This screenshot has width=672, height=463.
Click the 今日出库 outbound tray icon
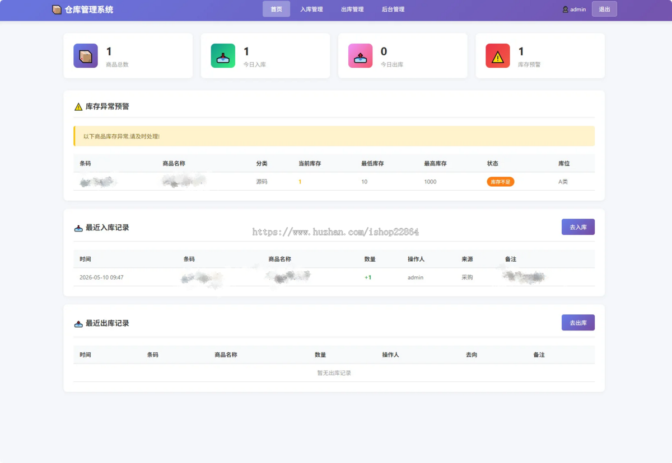point(360,56)
